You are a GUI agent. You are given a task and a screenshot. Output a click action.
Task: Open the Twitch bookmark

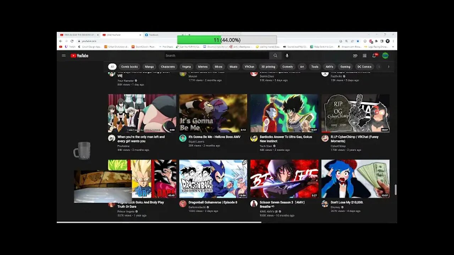(70, 47)
